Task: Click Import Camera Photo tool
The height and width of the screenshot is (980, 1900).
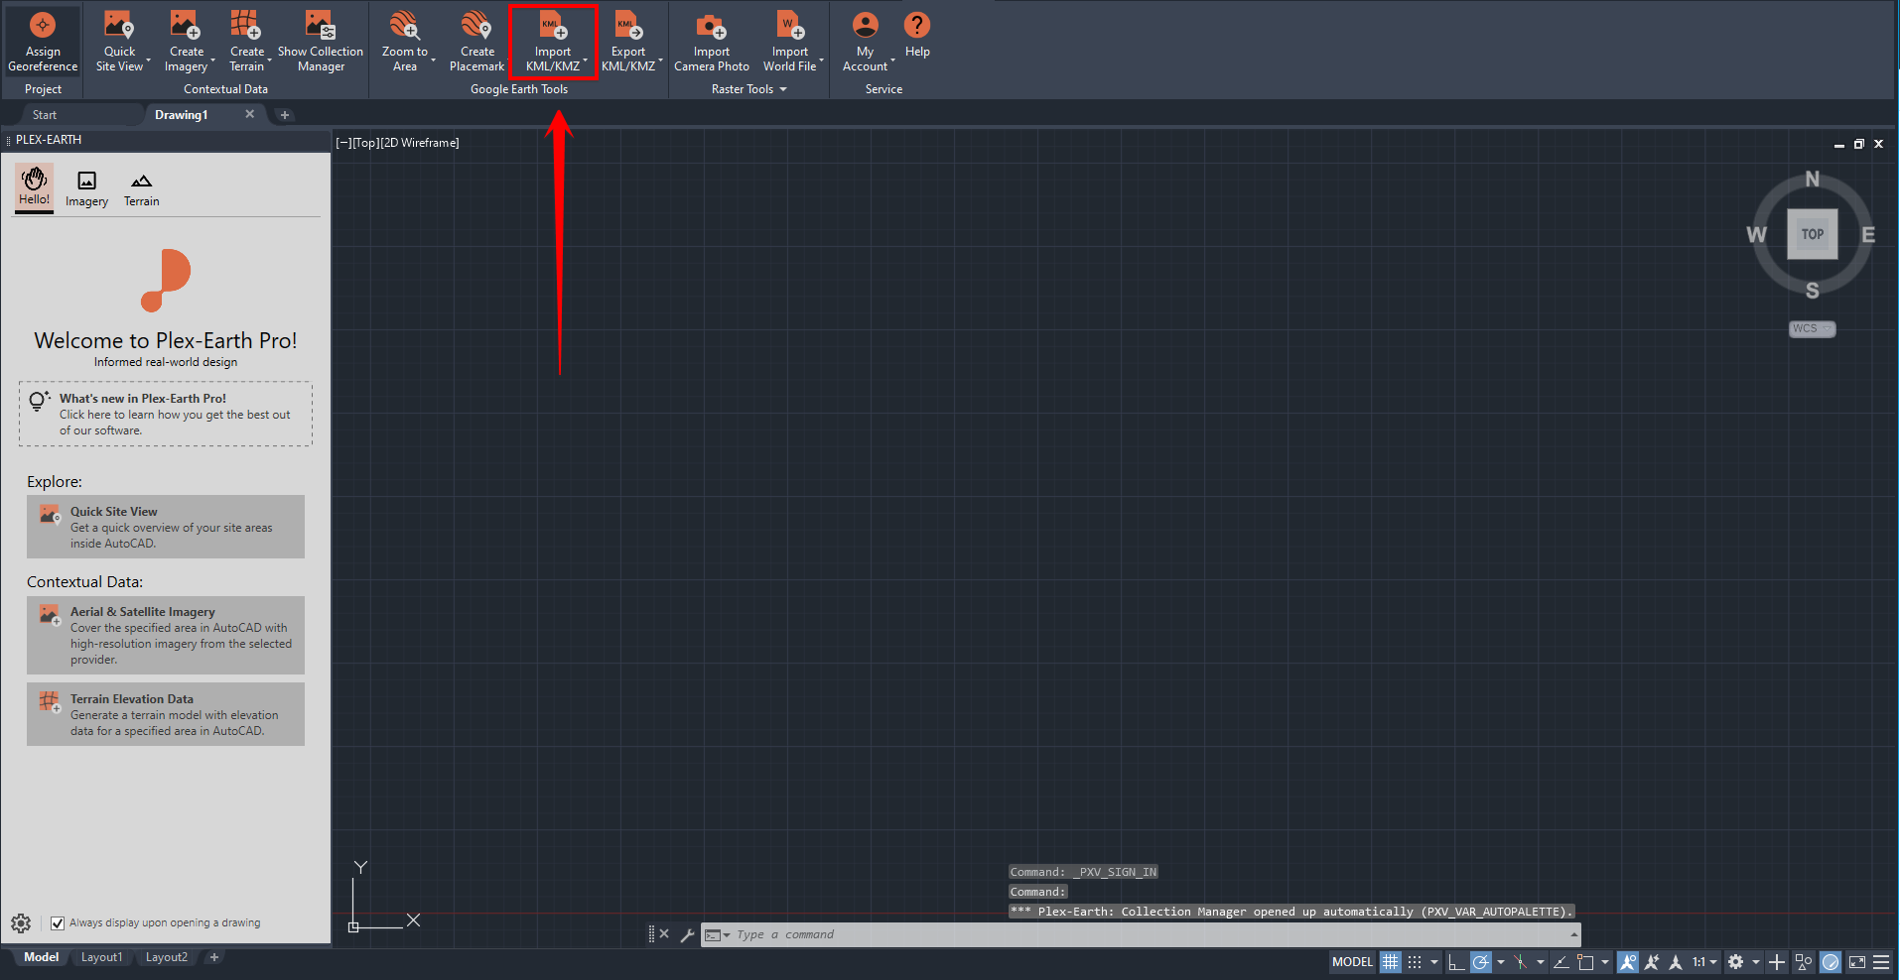Action: click(x=712, y=41)
